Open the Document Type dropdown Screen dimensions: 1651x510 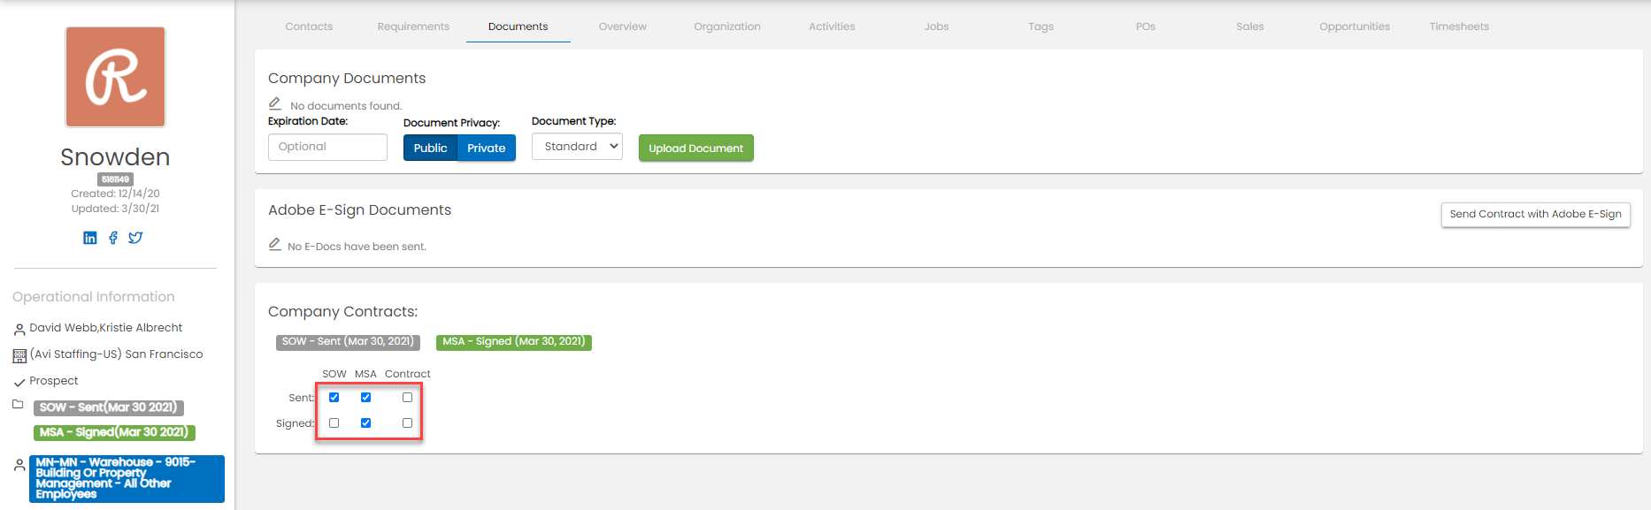pyautogui.click(x=577, y=147)
